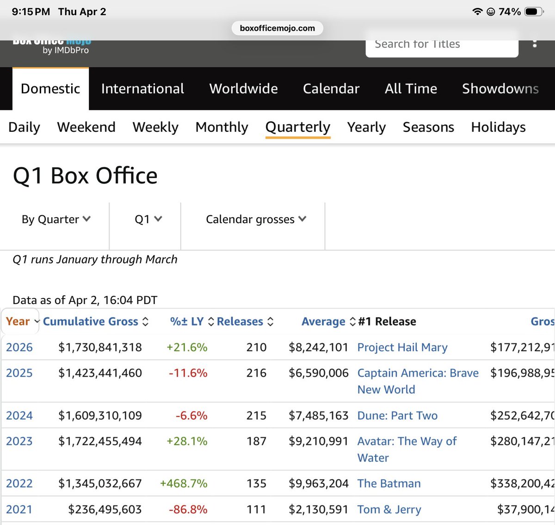Open Captain America: Brave New World link
This screenshot has width=555, height=525.
pos(418,381)
